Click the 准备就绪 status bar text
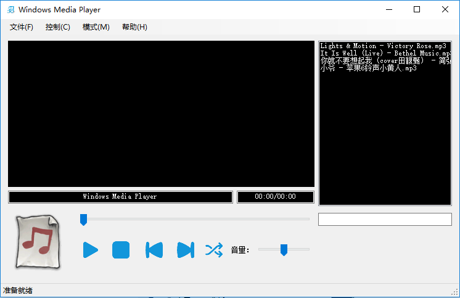The image size is (460, 298). pos(18,291)
